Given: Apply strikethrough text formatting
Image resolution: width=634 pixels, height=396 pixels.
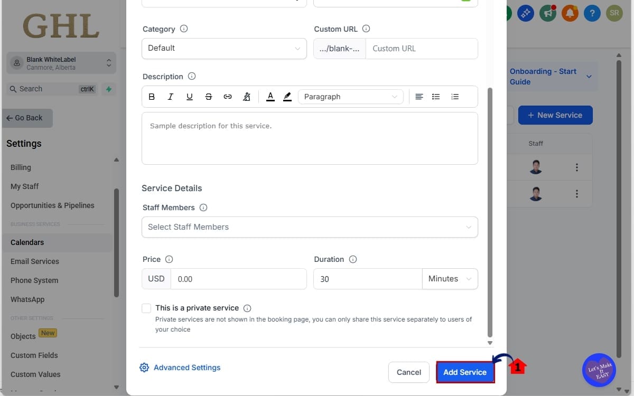Looking at the screenshot, I should 209,97.
